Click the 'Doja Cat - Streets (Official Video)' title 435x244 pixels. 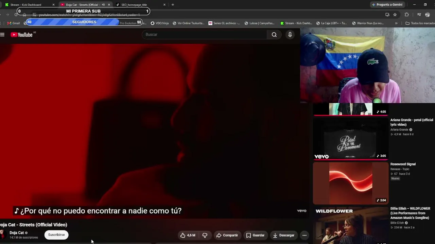34,225
